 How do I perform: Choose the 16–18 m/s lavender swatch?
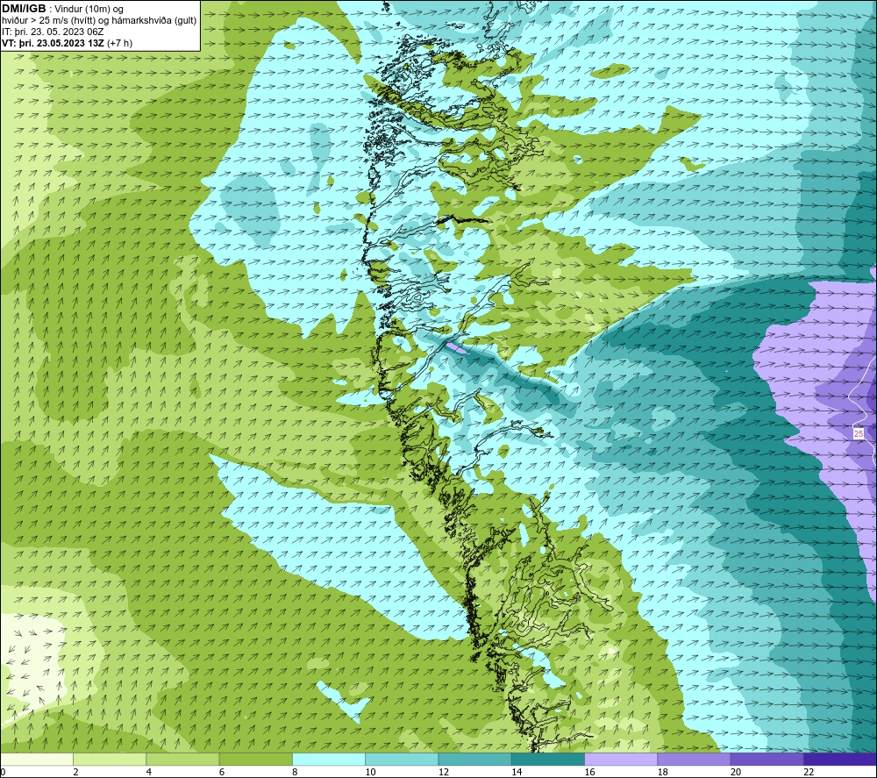(621, 759)
